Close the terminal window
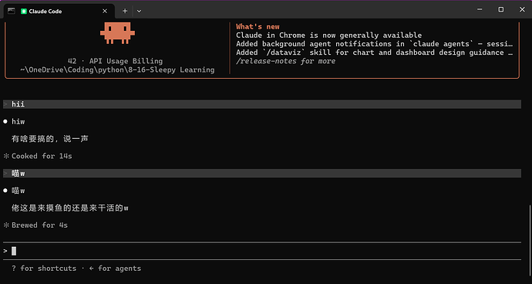 [x=522, y=9]
